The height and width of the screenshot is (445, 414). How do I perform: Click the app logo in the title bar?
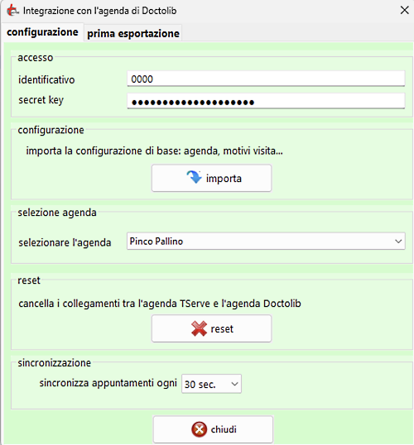pos(12,11)
